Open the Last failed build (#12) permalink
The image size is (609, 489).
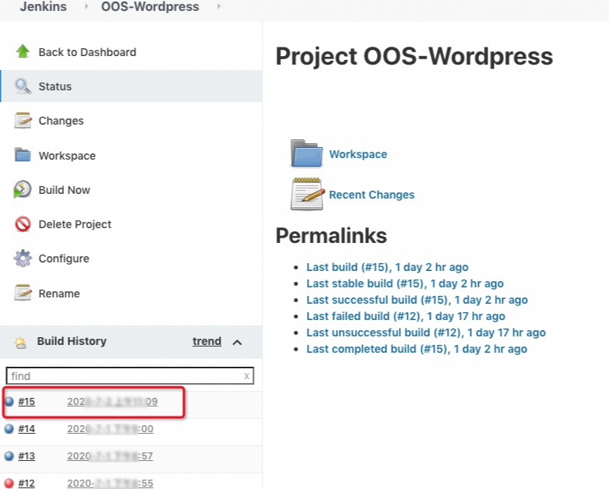406,316
